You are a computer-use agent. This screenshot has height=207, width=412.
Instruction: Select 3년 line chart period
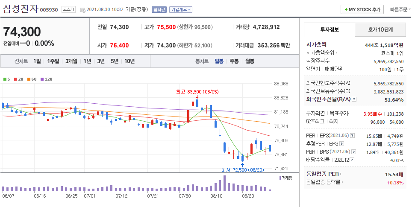coord(101,61)
